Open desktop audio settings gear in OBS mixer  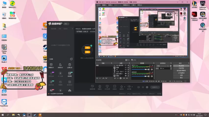[x=152, y=76]
